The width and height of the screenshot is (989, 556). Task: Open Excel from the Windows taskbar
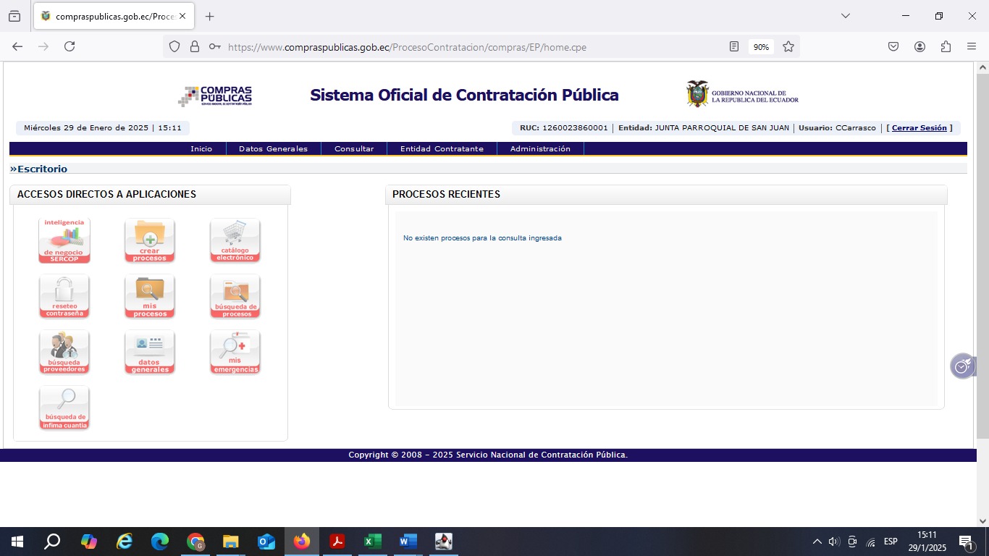coord(372,542)
